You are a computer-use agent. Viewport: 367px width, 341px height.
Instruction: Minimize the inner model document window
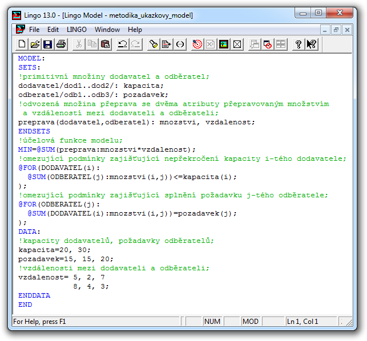(325, 30)
